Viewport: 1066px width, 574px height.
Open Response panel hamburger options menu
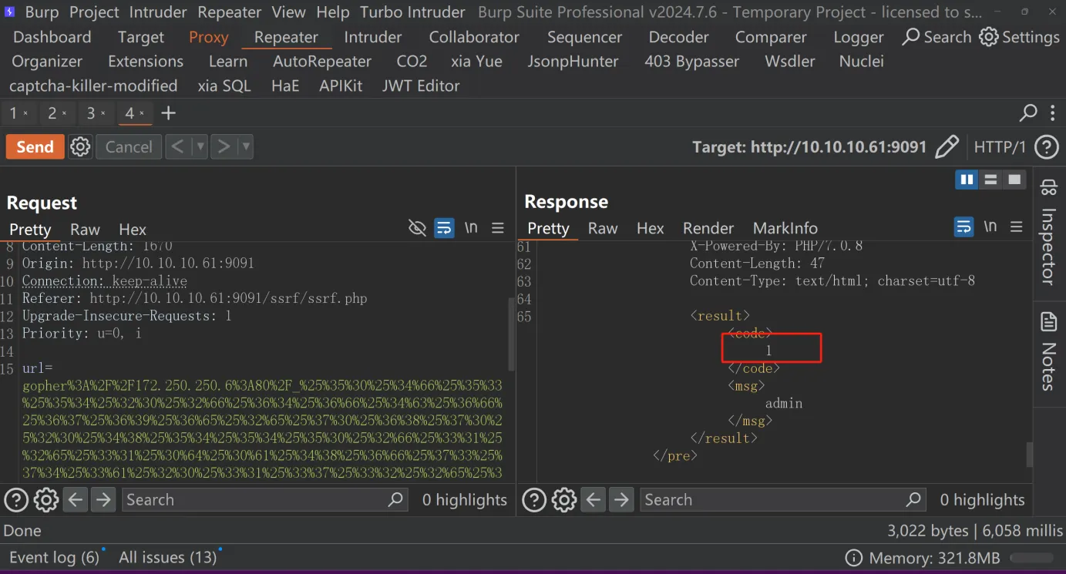(1017, 227)
